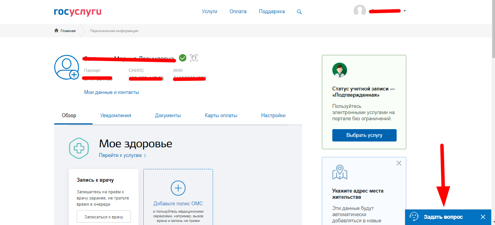This screenshot has height=225, width=495.
Task: Open the Документы tab
Action: click(168, 115)
